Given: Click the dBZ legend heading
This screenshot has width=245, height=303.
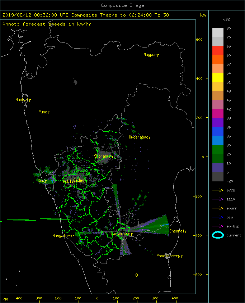Looking at the screenshot, I should [x=226, y=19].
